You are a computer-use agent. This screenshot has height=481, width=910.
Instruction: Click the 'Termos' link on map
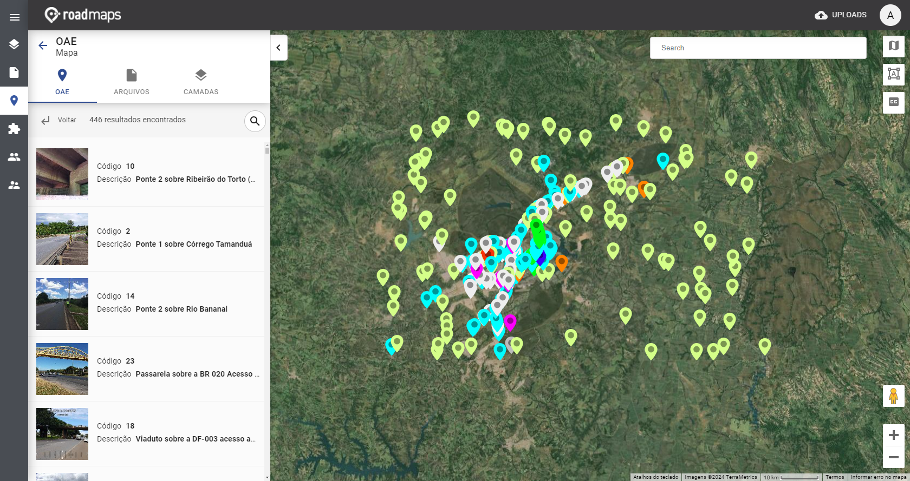[835, 477]
